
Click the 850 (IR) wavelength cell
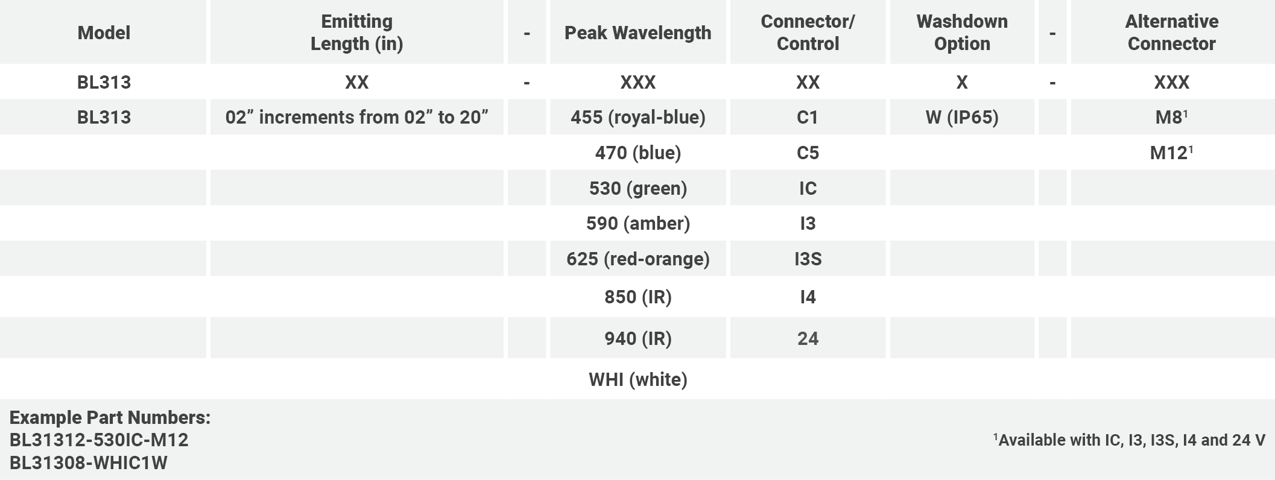(637, 297)
